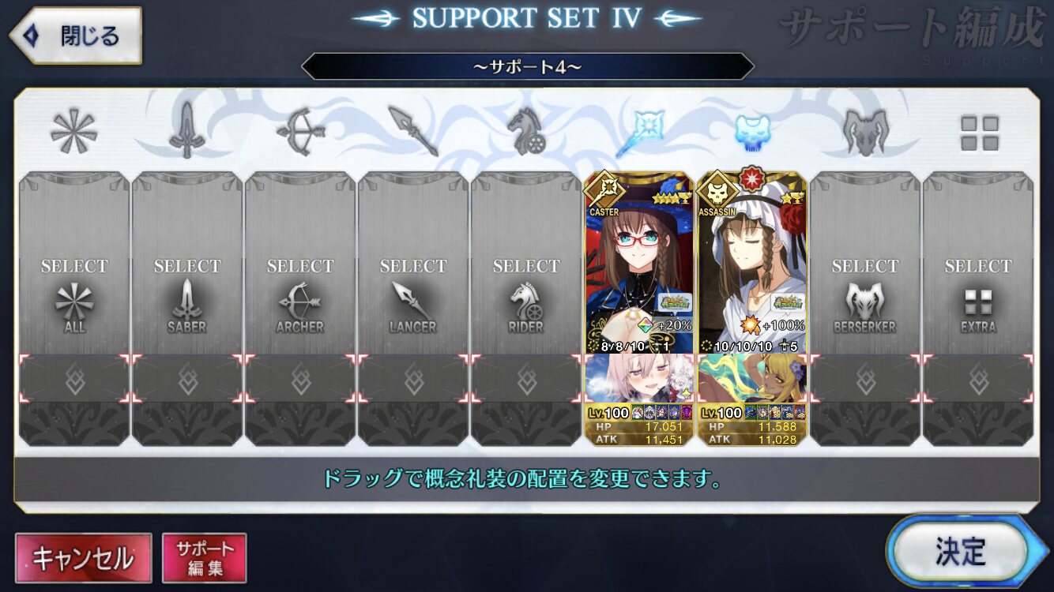Select the glowing Assassin skull class icon
Image resolution: width=1054 pixels, height=592 pixels.
pos(752,131)
